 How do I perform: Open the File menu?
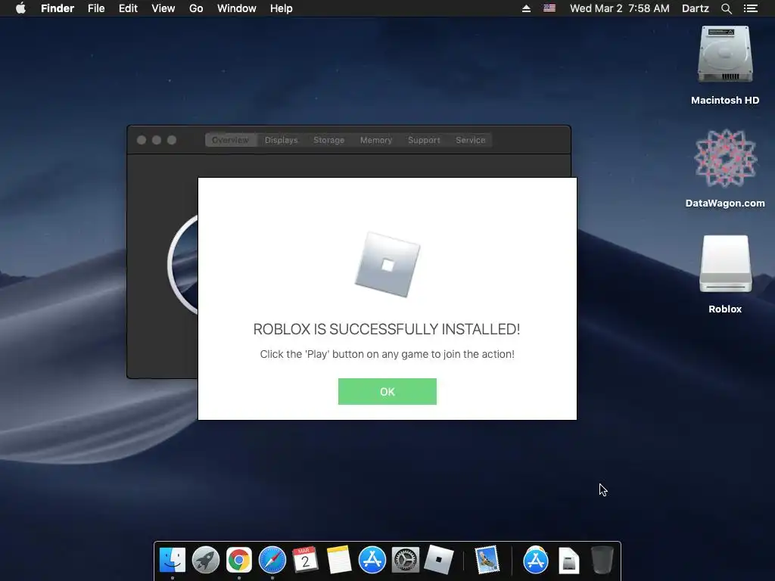point(96,8)
